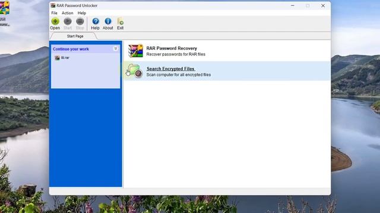Click the RAR Password Recovery books icon
The width and height of the screenshot is (380, 213).
[135, 51]
